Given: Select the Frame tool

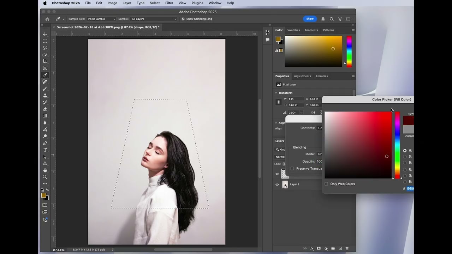Looking at the screenshot, I should pyautogui.click(x=45, y=68).
